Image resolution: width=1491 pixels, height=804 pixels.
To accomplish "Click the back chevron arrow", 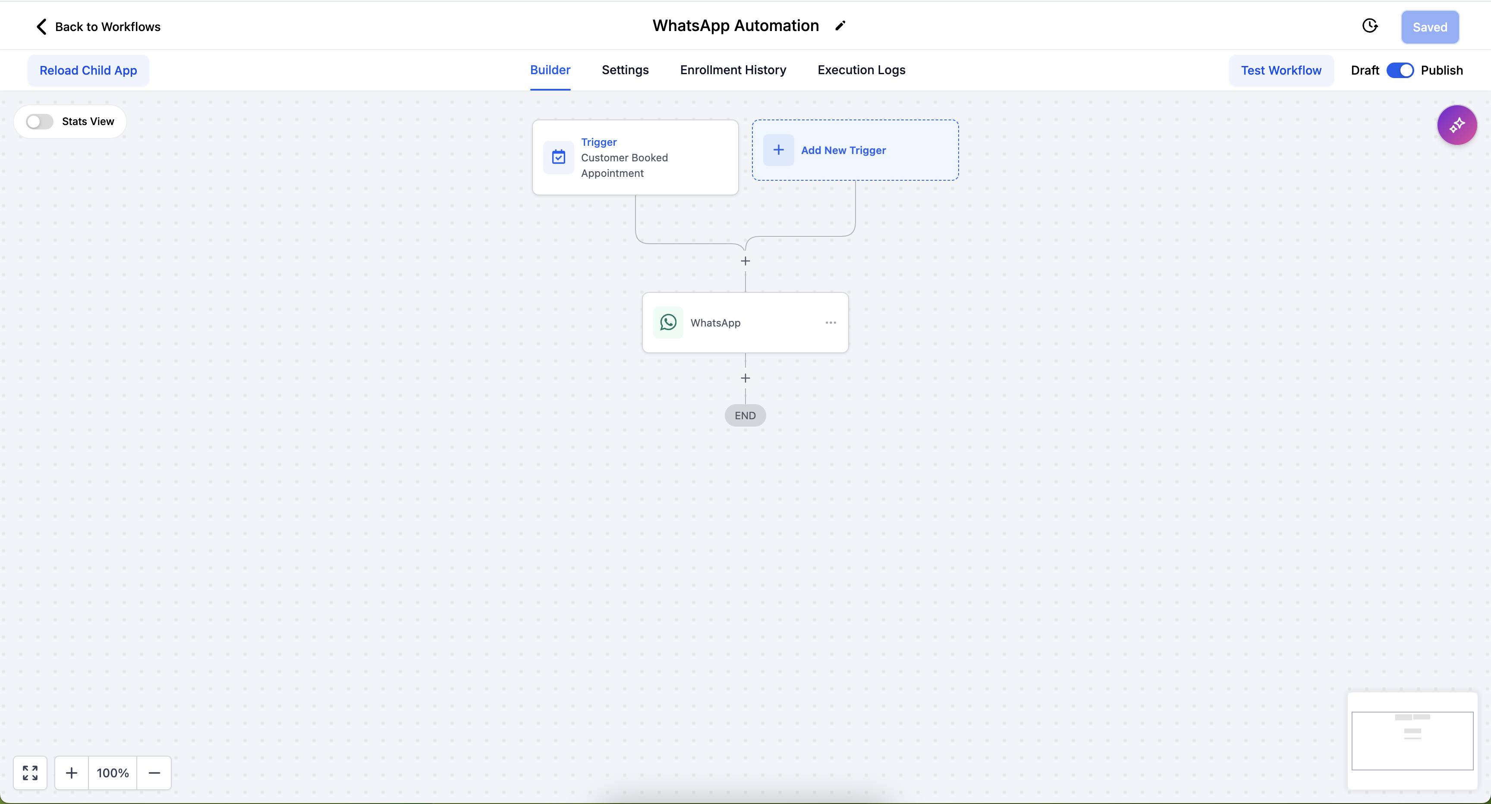I will pyautogui.click(x=41, y=27).
